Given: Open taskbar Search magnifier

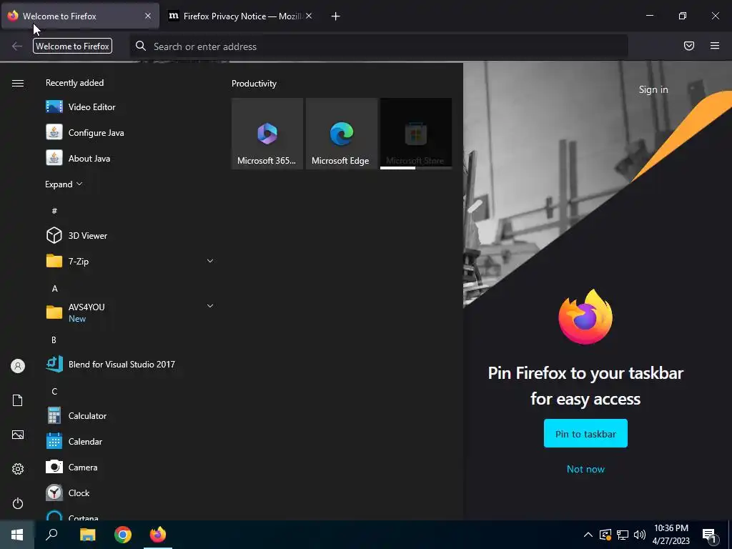Looking at the screenshot, I should 51,535.
